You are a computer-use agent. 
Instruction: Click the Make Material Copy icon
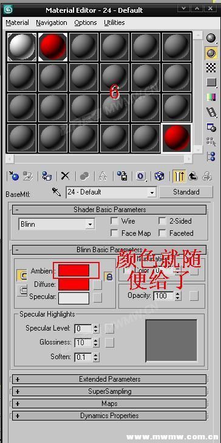84,176
